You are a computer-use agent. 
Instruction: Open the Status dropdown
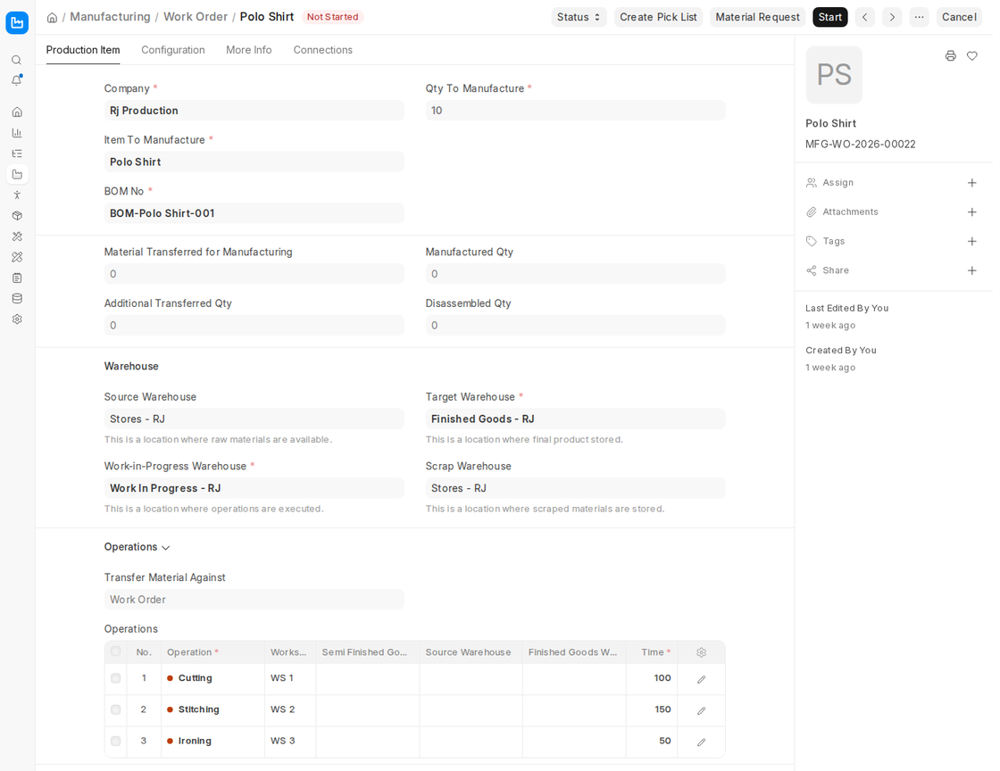point(579,17)
